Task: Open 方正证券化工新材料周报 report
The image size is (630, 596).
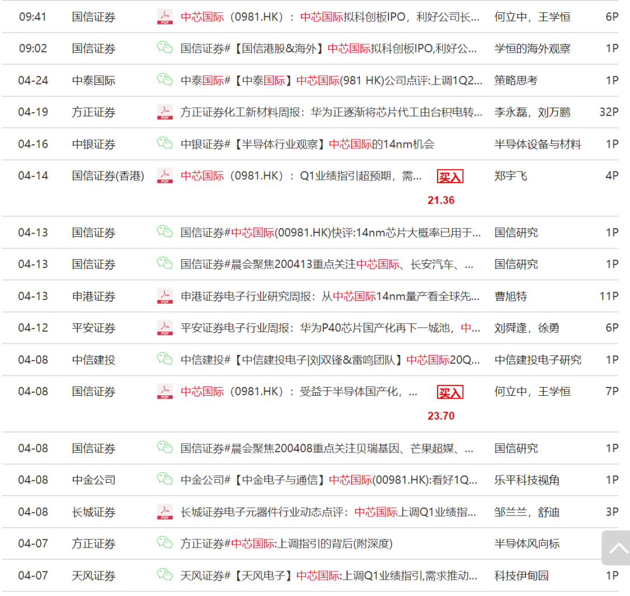Action: [331, 112]
